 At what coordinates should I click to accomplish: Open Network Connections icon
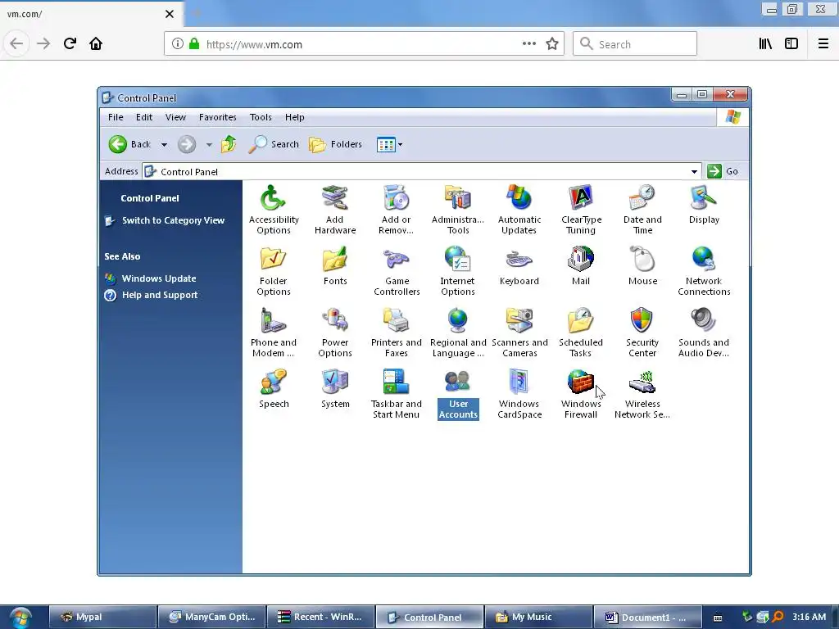point(704,271)
